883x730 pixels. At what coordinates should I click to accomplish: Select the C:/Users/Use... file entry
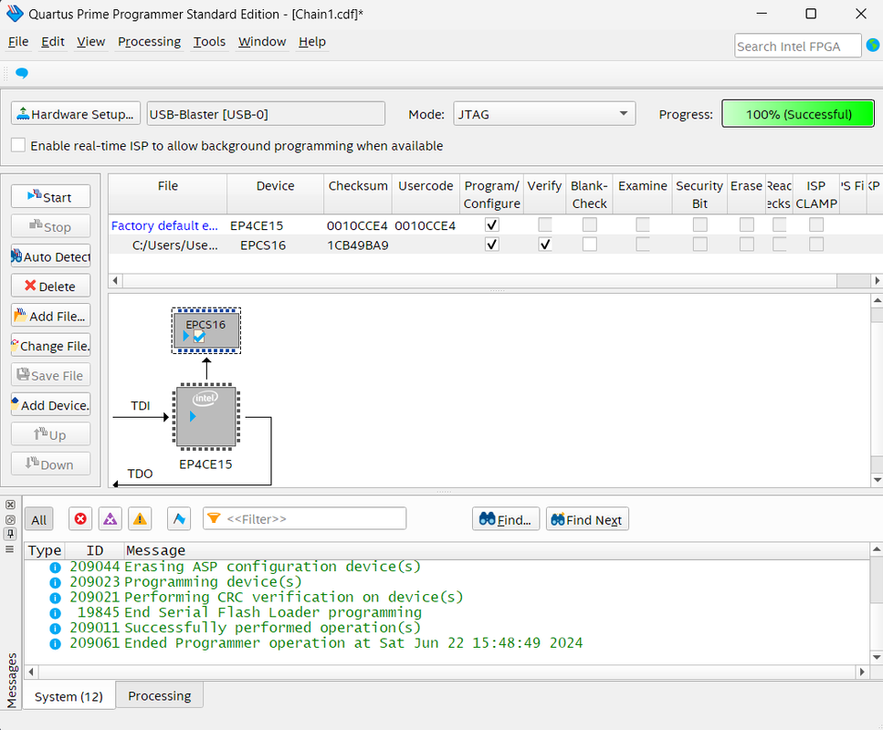tap(175, 245)
